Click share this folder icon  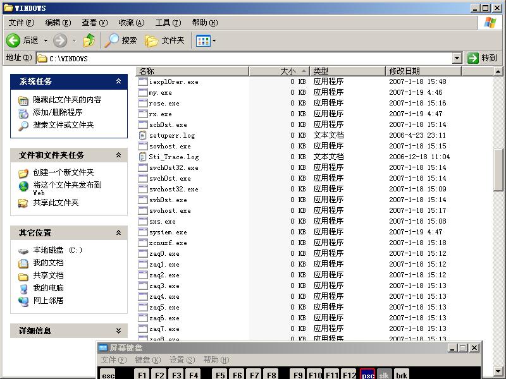(x=23, y=203)
